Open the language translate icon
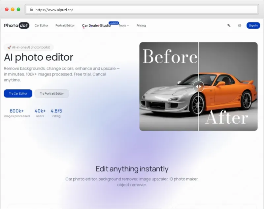This screenshot has width=264, height=209. [229, 26]
